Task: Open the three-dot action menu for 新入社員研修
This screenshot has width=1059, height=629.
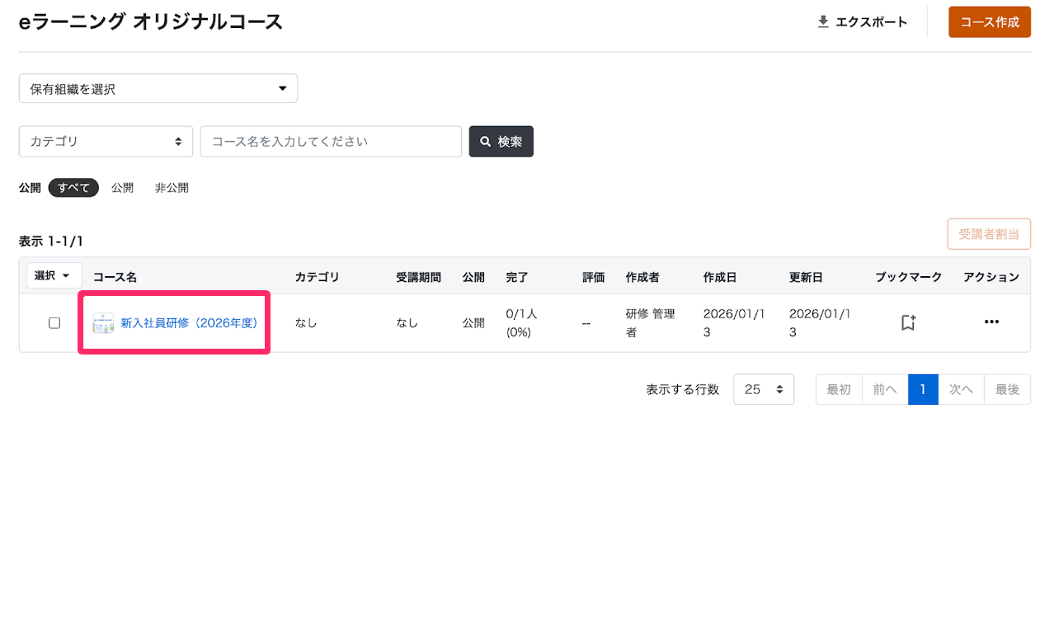Action: [991, 322]
